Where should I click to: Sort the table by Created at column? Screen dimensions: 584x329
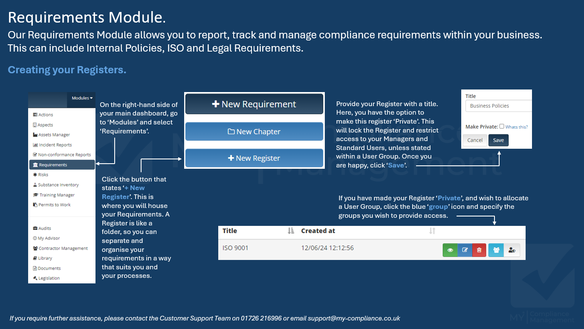(x=432, y=231)
